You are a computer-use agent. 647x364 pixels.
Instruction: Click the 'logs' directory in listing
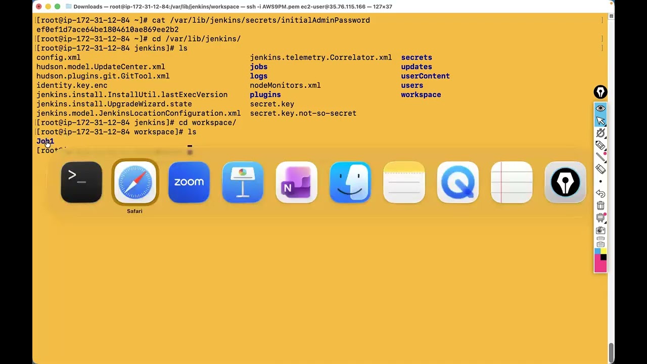pos(259,76)
